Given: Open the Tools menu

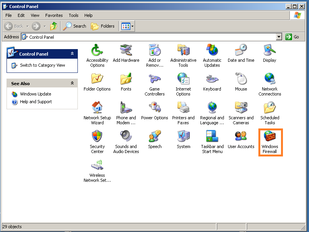Looking at the screenshot, I should 74,15.
